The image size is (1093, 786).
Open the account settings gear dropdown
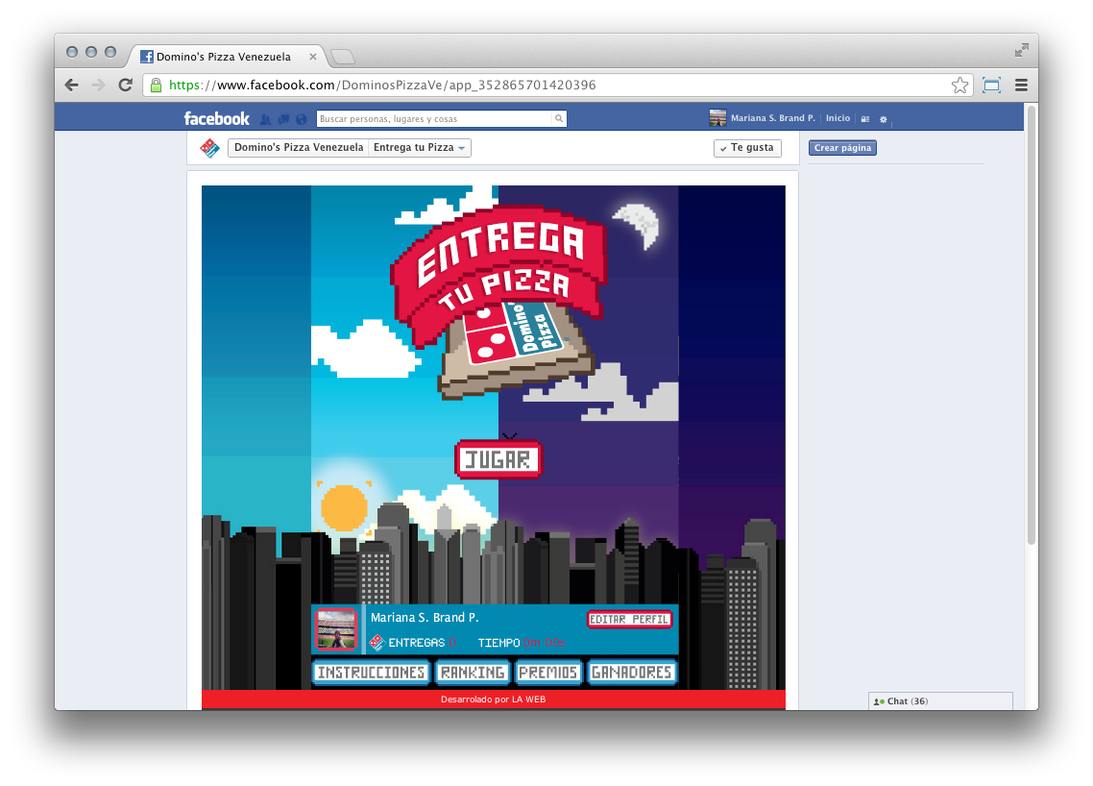point(884,119)
